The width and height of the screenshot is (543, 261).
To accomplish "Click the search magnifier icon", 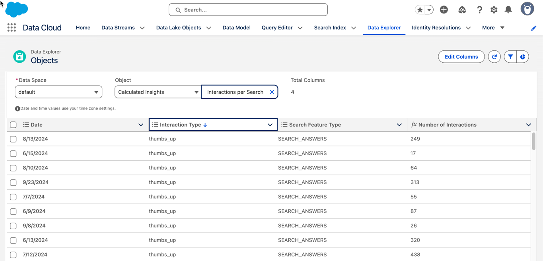I will coord(178,10).
